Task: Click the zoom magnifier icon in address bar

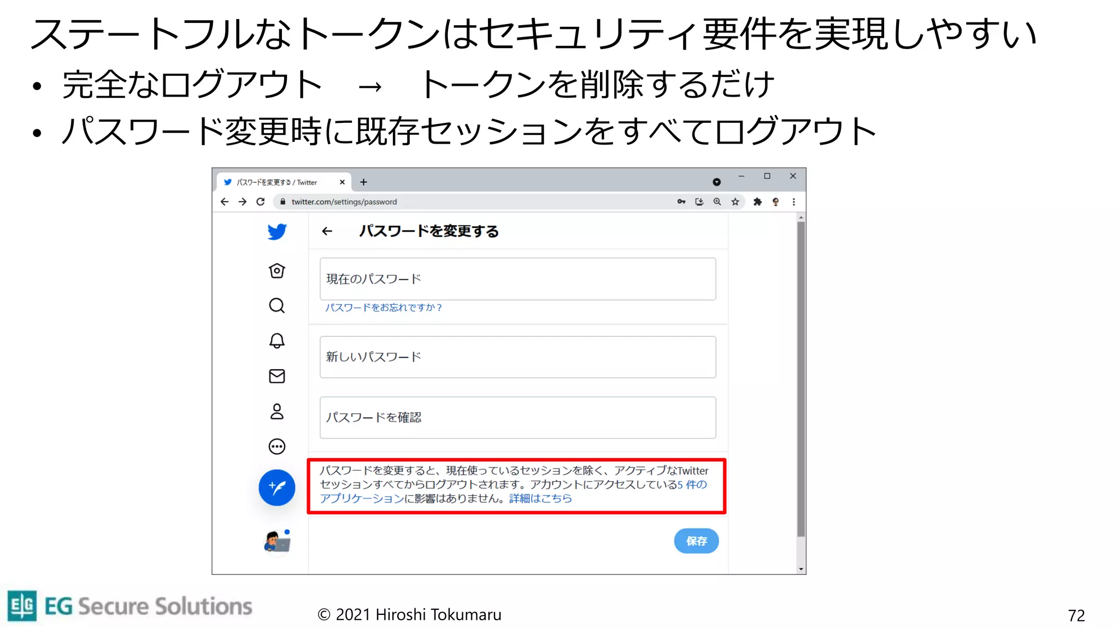Action: pos(717,201)
